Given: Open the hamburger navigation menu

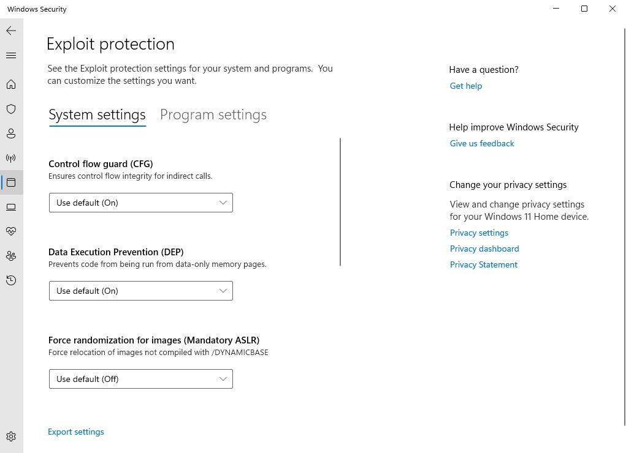Looking at the screenshot, I should coord(11,56).
